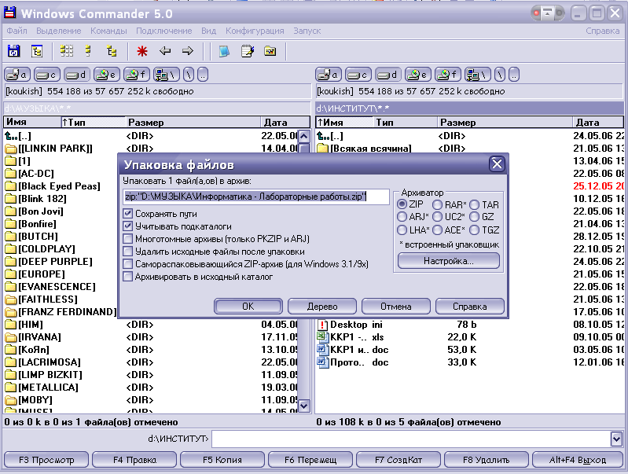Open the network drive button in left panel
Viewport: 628px width, 474px height.
pos(167,75)
